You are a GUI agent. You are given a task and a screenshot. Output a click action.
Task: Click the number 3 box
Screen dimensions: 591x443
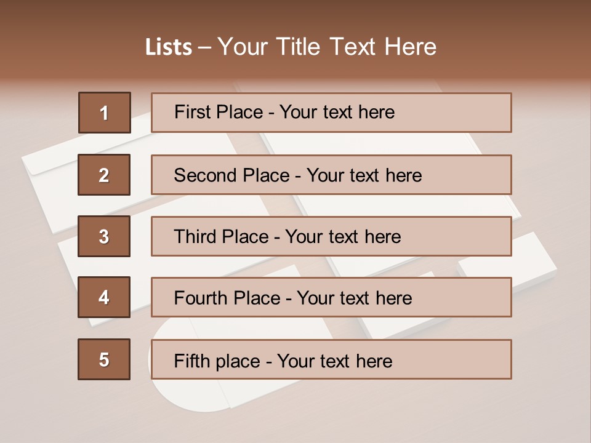coord(104,236)
